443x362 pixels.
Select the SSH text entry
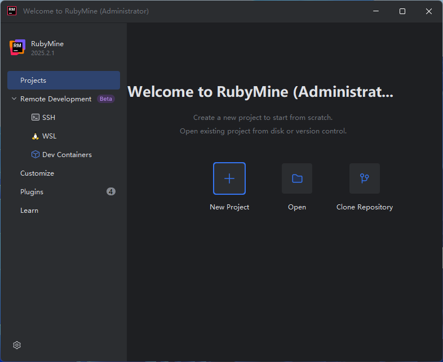pos(48,117)
